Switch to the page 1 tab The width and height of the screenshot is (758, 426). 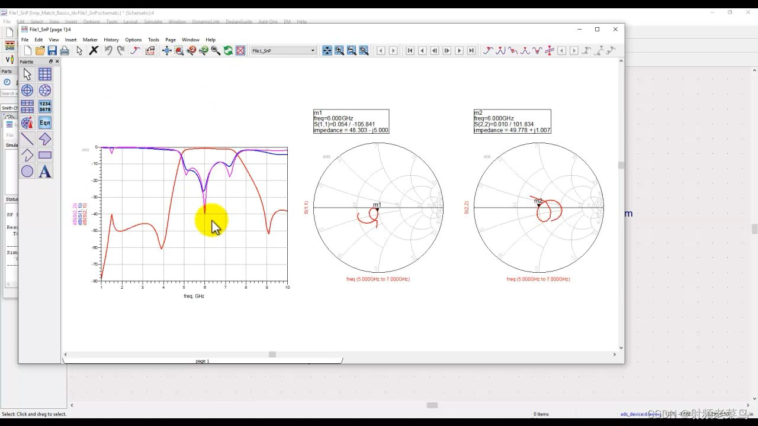(x=203, y=360)
